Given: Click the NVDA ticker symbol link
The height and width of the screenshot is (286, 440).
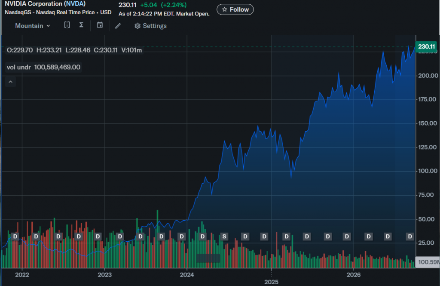Looking at the screenshot, I should [75, 4].
